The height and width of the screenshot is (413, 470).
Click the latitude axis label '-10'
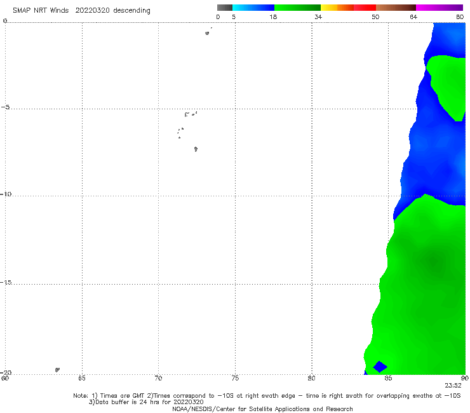coord(6,194)
